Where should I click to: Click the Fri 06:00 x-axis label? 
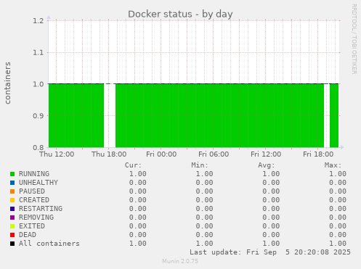[x=214, y=154]
